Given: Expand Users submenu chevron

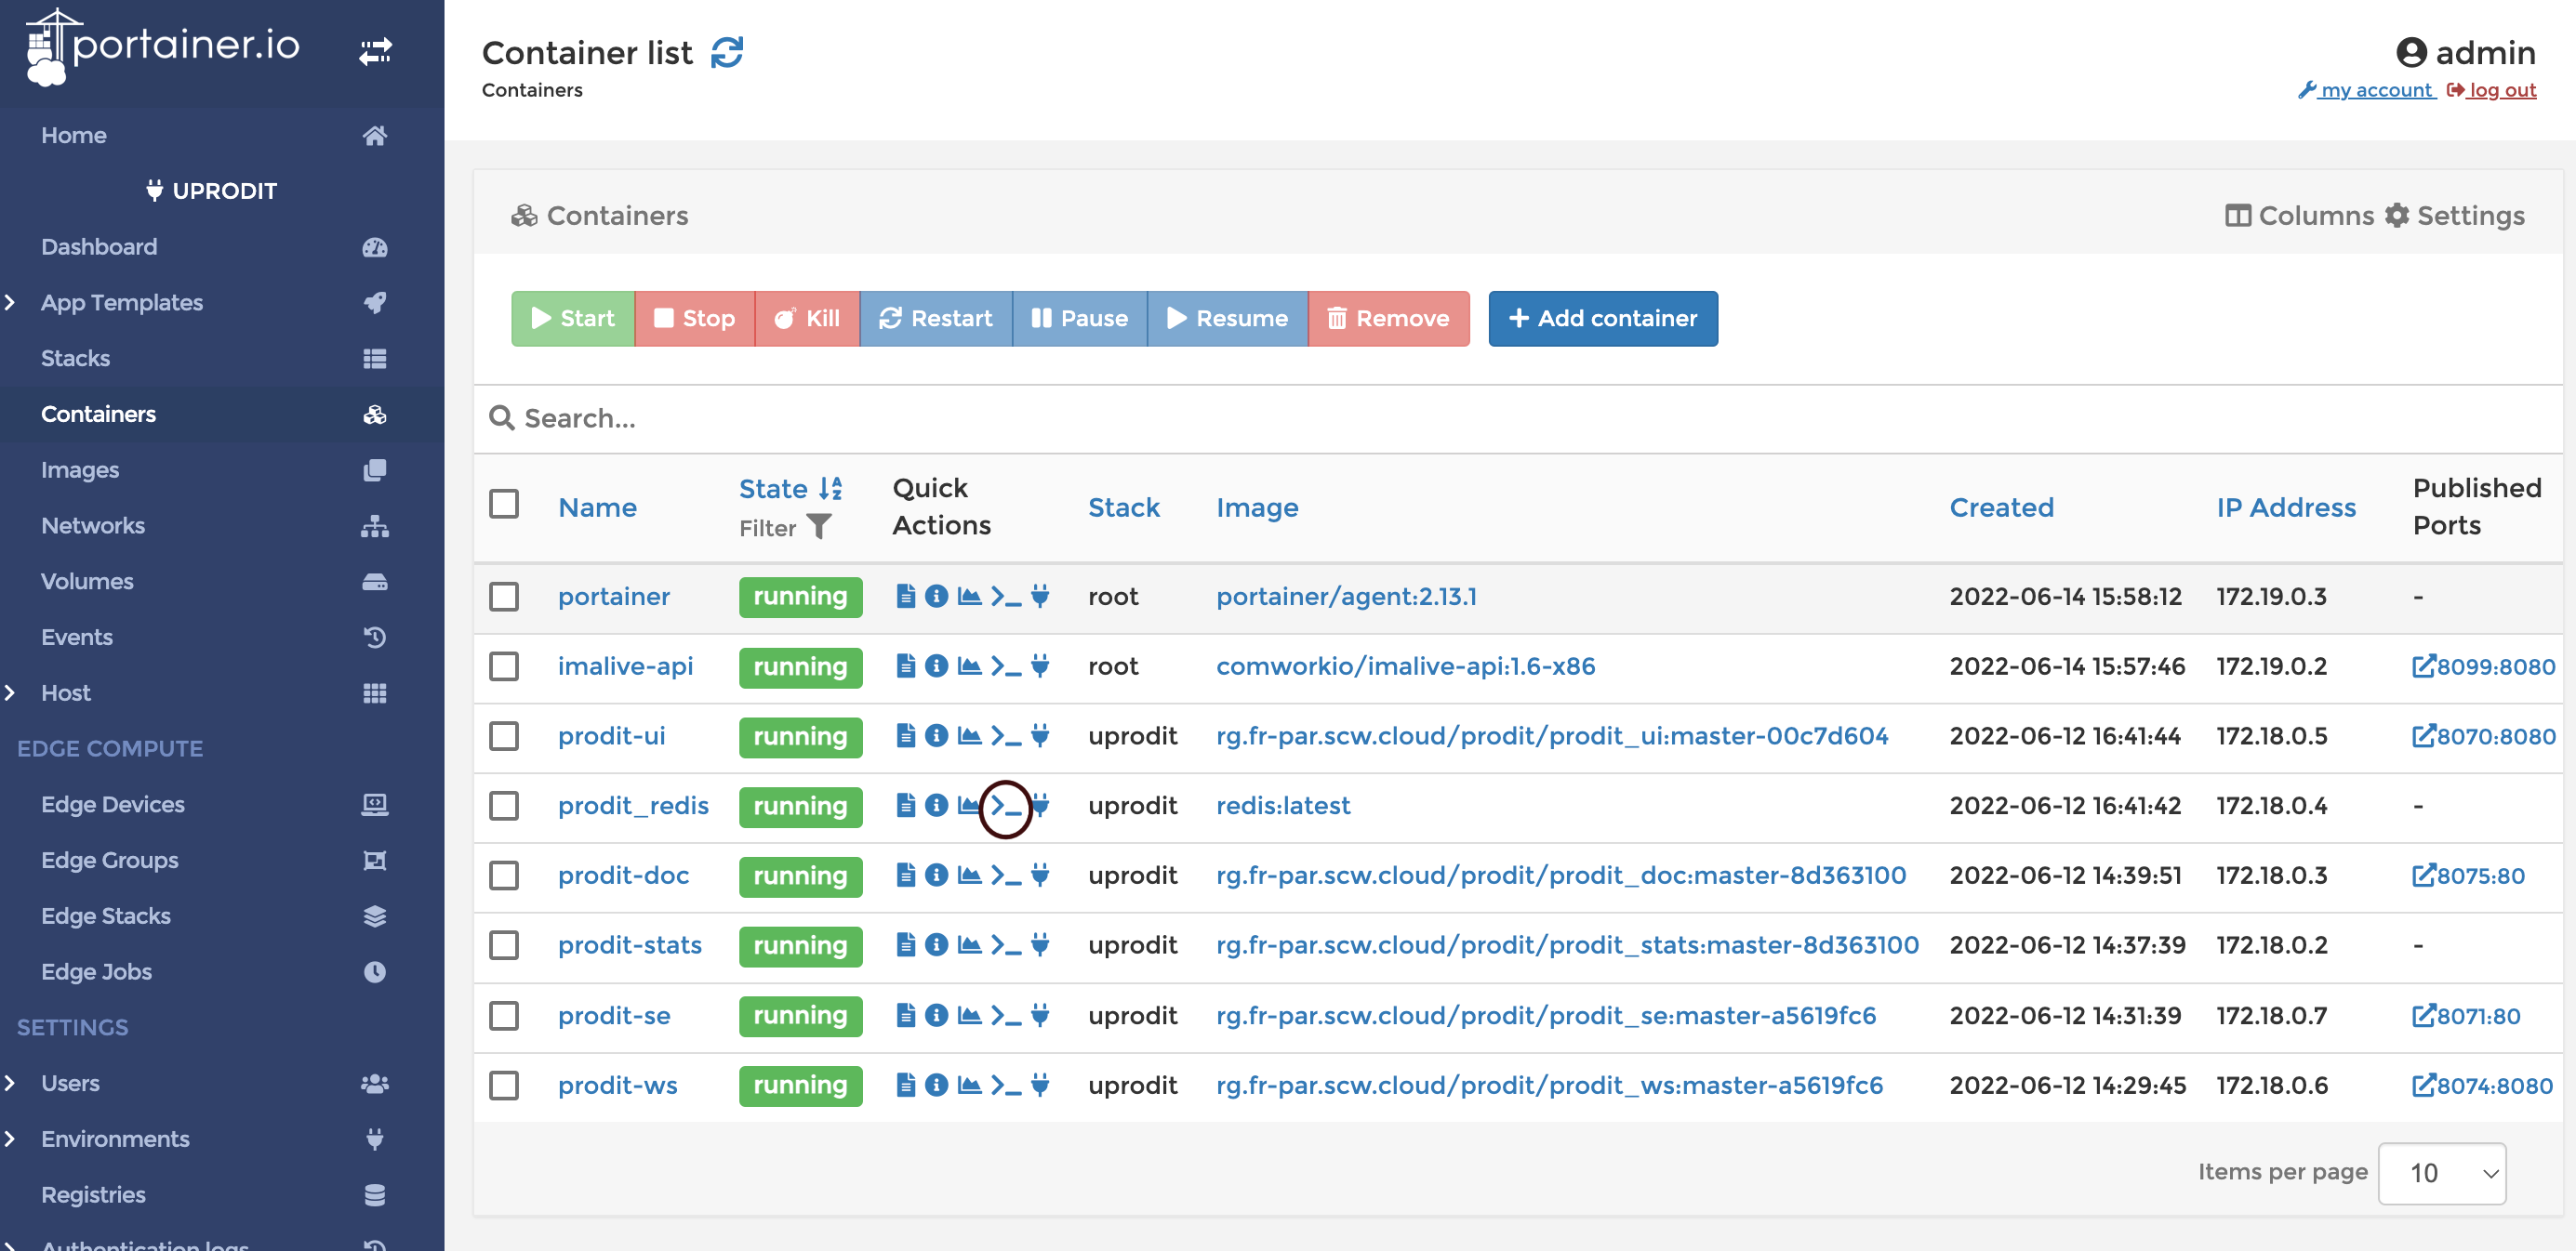Looking at the screenshot, I should pos(10,1083).
